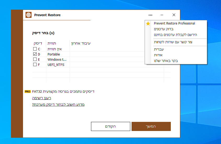Click the רענן רשימה refresh list link

pos(42,98)
